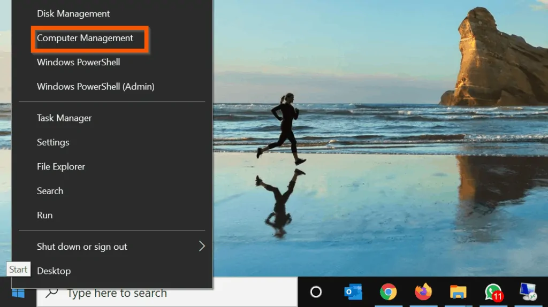
Task: Open Windows PowerShell (Admin)
Action: pyautogui.click(x=112, y=87)
